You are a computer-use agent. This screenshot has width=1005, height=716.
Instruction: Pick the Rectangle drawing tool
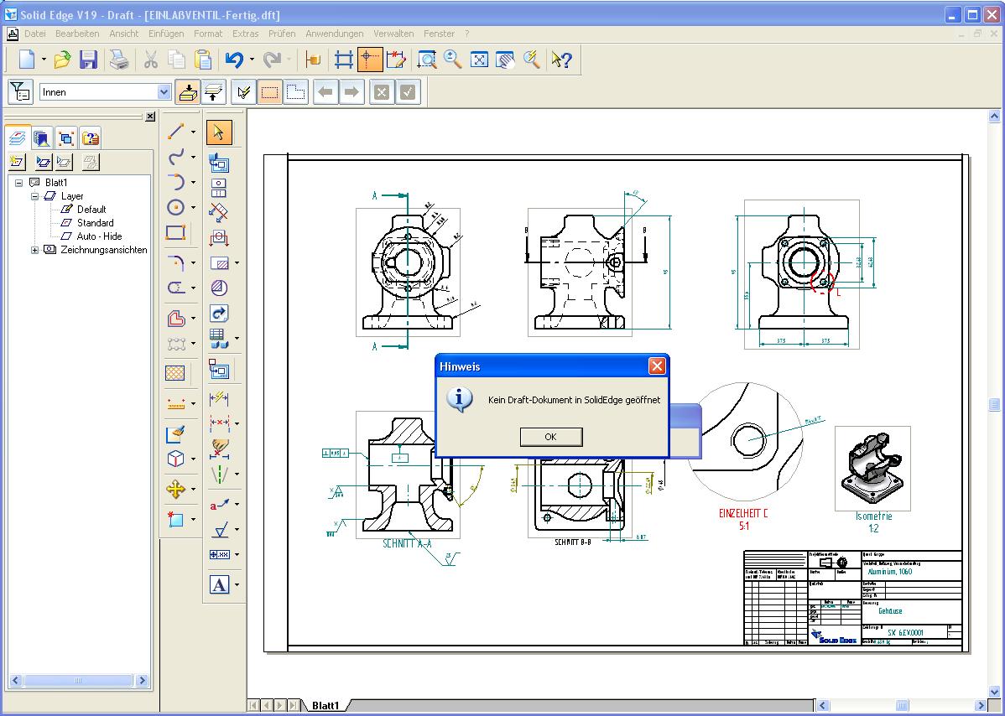(x=175, y=232)
